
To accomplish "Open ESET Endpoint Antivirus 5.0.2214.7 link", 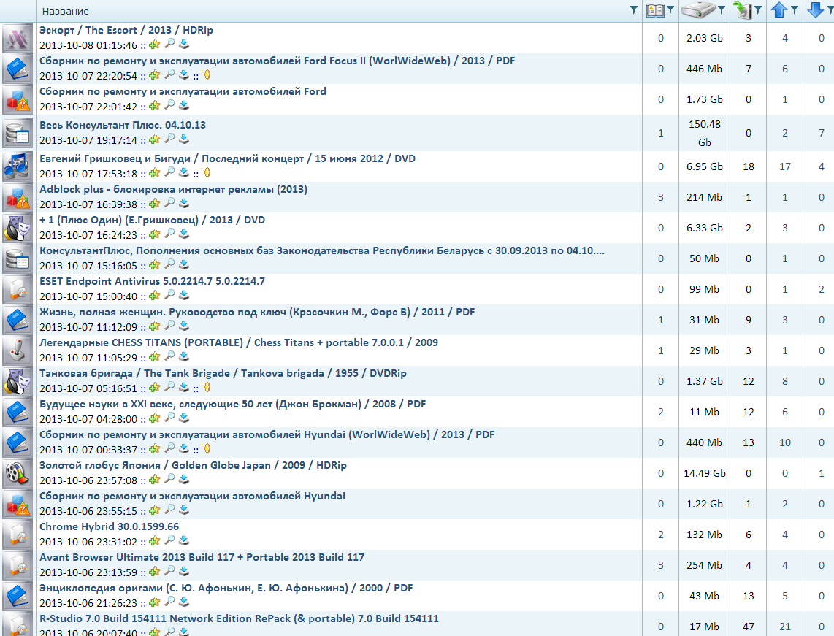I will 152,281.
